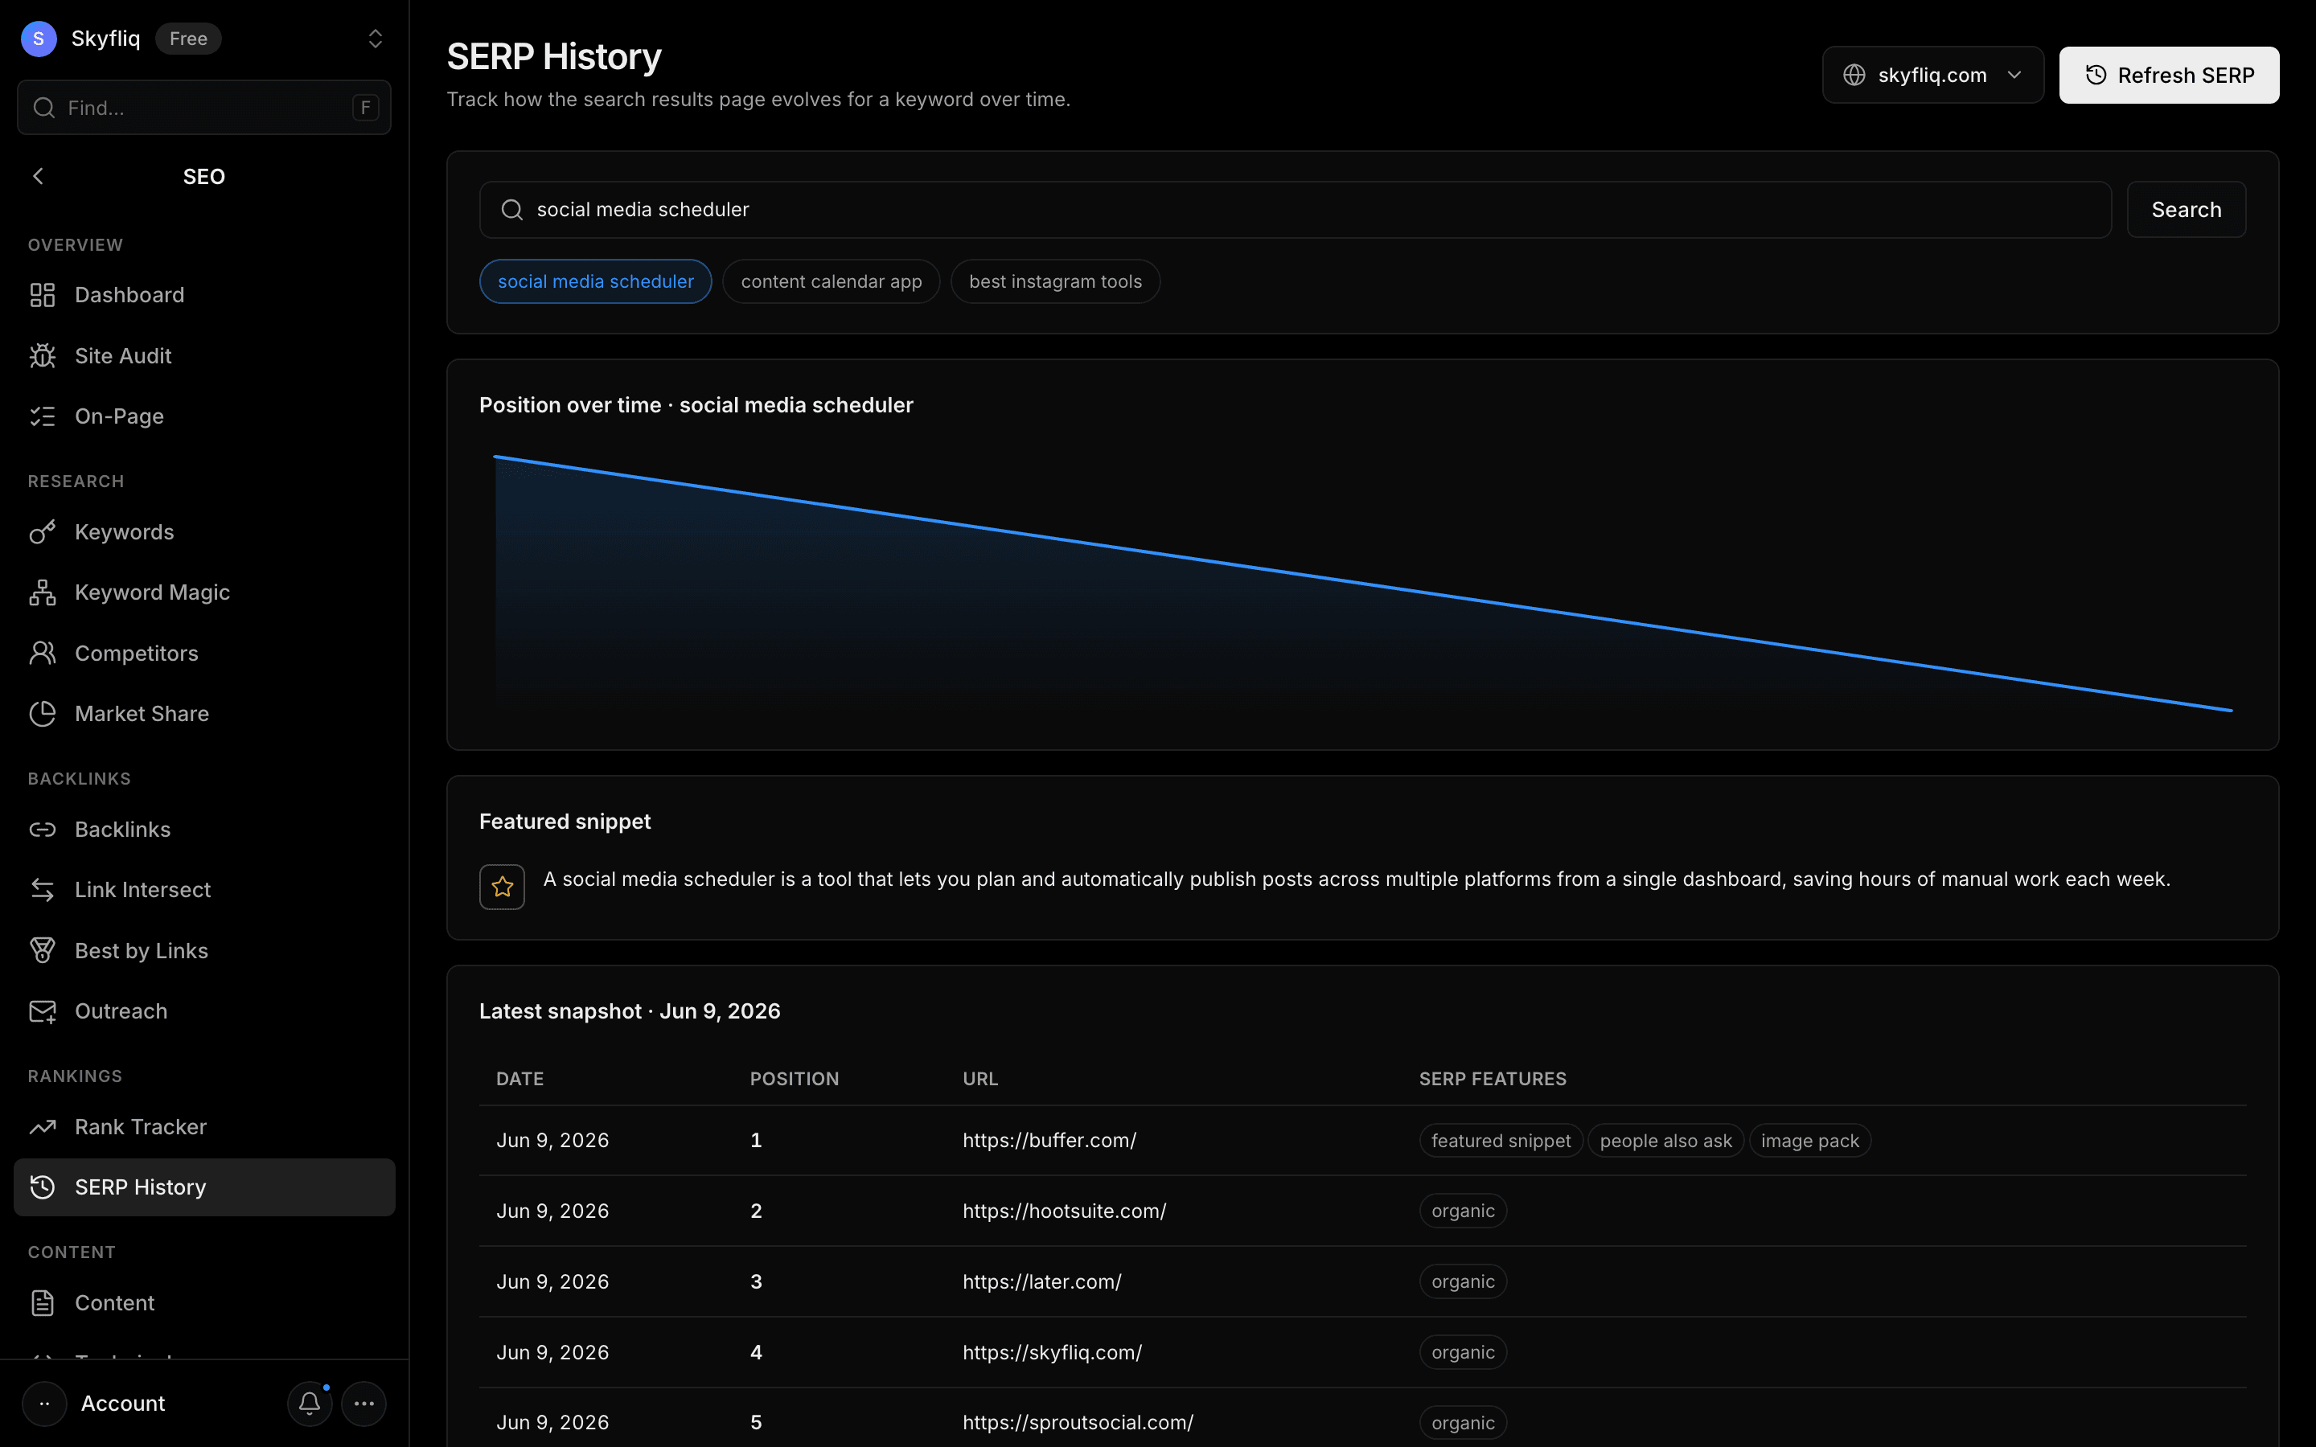Click the Rank Tracker trend icon
This screenshot has width=2316, height=1447.
42,1127
